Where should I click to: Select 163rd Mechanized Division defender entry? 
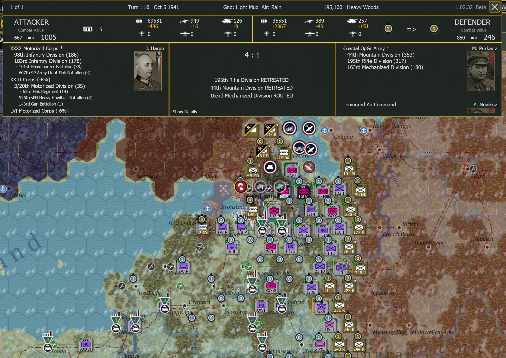tap(385, 67)
